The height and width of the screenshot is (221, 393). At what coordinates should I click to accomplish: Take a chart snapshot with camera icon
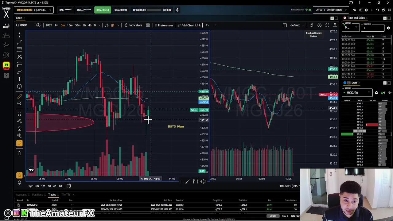tap(335, 25)
